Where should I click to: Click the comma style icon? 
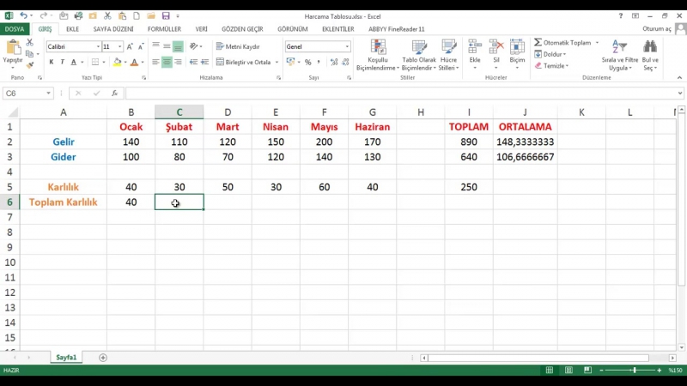click(x=319, y=62)
